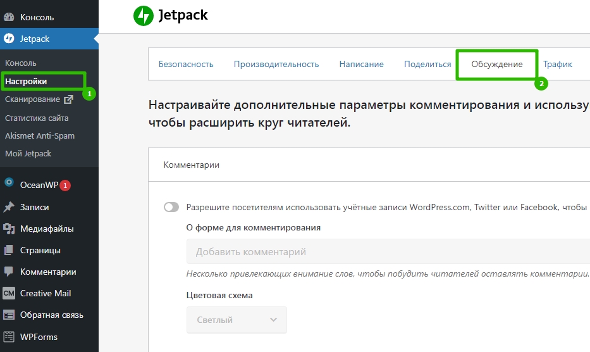Click the WPForms icon

9,337
